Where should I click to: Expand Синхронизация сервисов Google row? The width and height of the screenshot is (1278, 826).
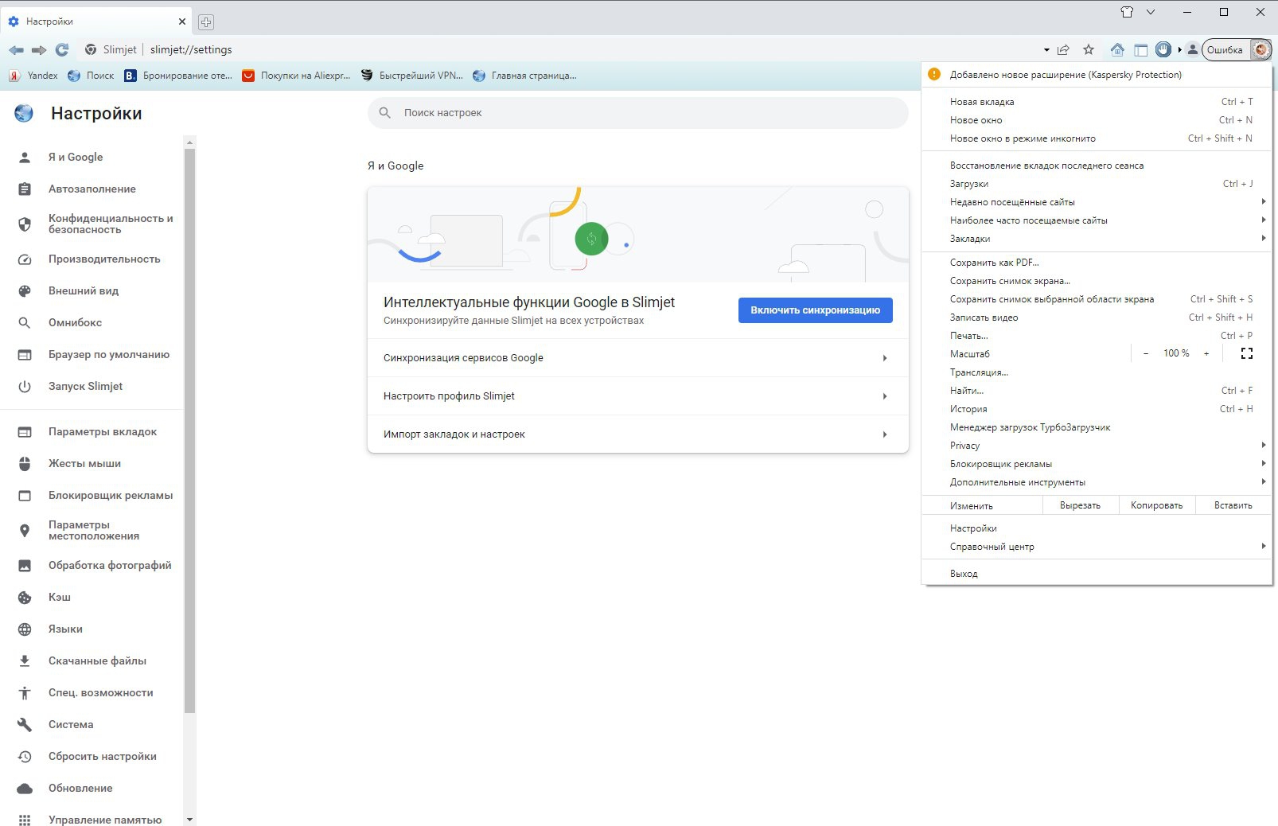tap(637, 358)
